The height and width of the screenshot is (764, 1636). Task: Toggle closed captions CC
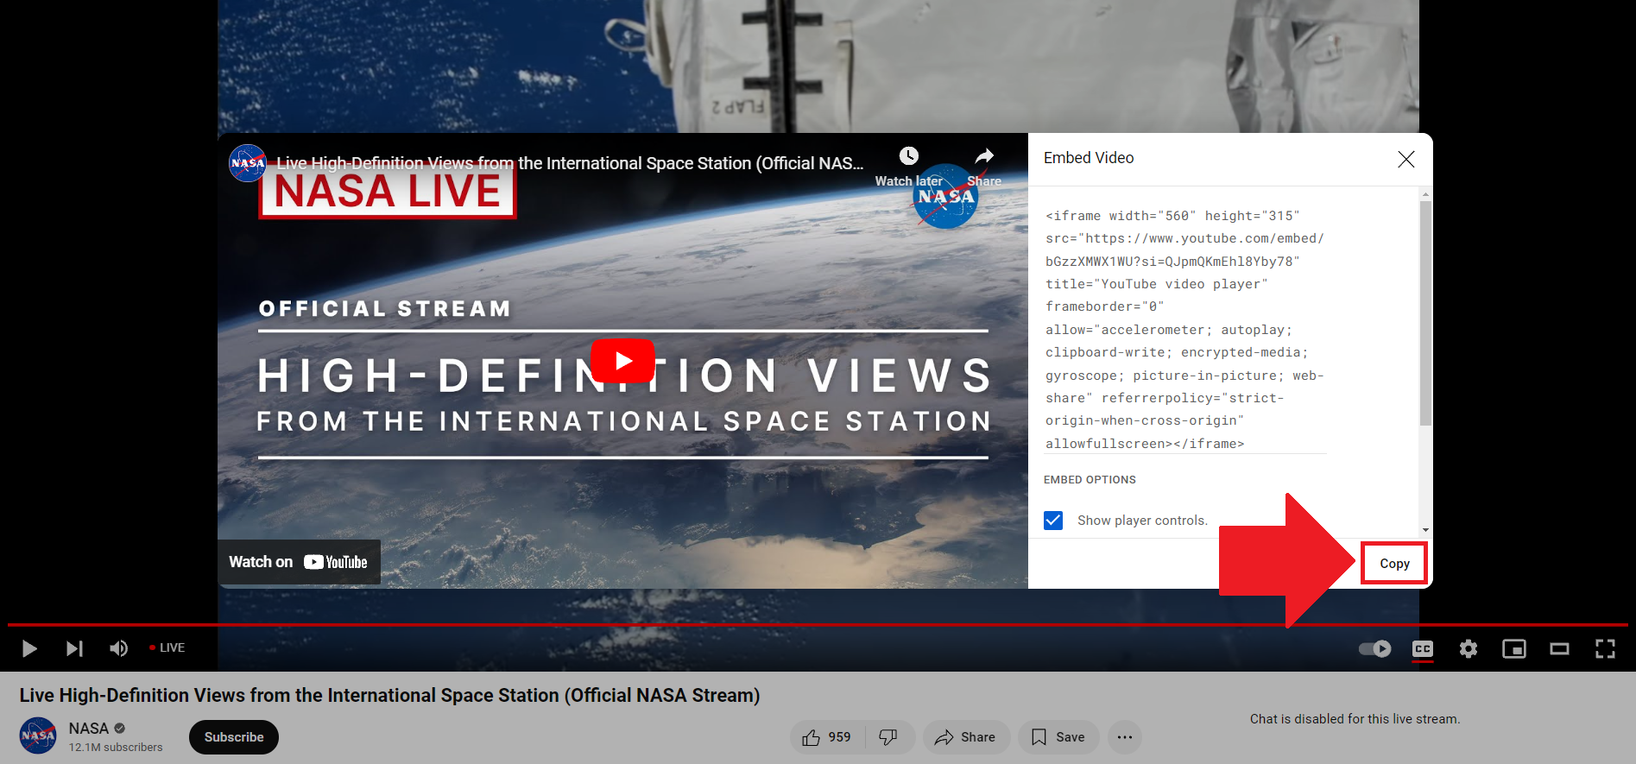pyautogui.click(x=1422, y=648)
